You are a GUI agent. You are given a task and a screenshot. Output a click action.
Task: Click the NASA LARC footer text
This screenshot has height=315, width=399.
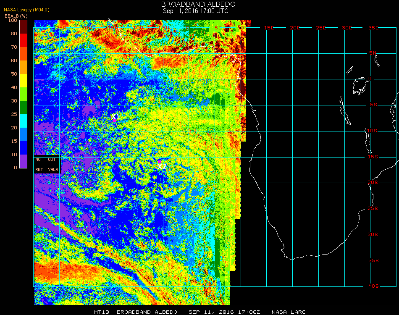click(289, 312)
